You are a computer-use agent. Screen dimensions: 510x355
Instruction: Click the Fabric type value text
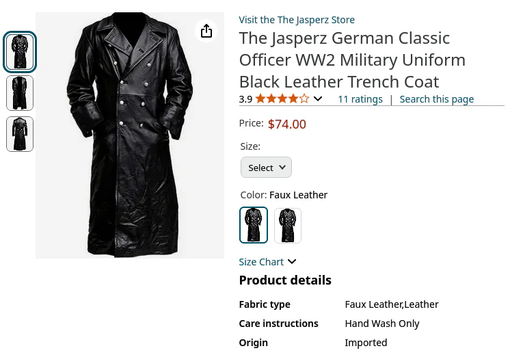tap(392, 304)
